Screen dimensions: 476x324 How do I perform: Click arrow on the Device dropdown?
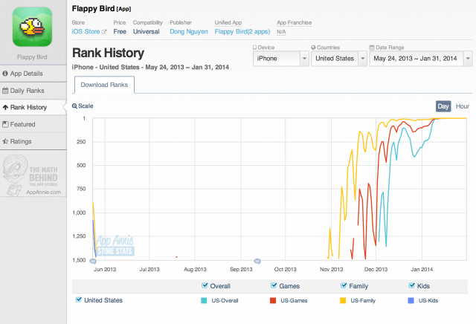coord(304,59)
